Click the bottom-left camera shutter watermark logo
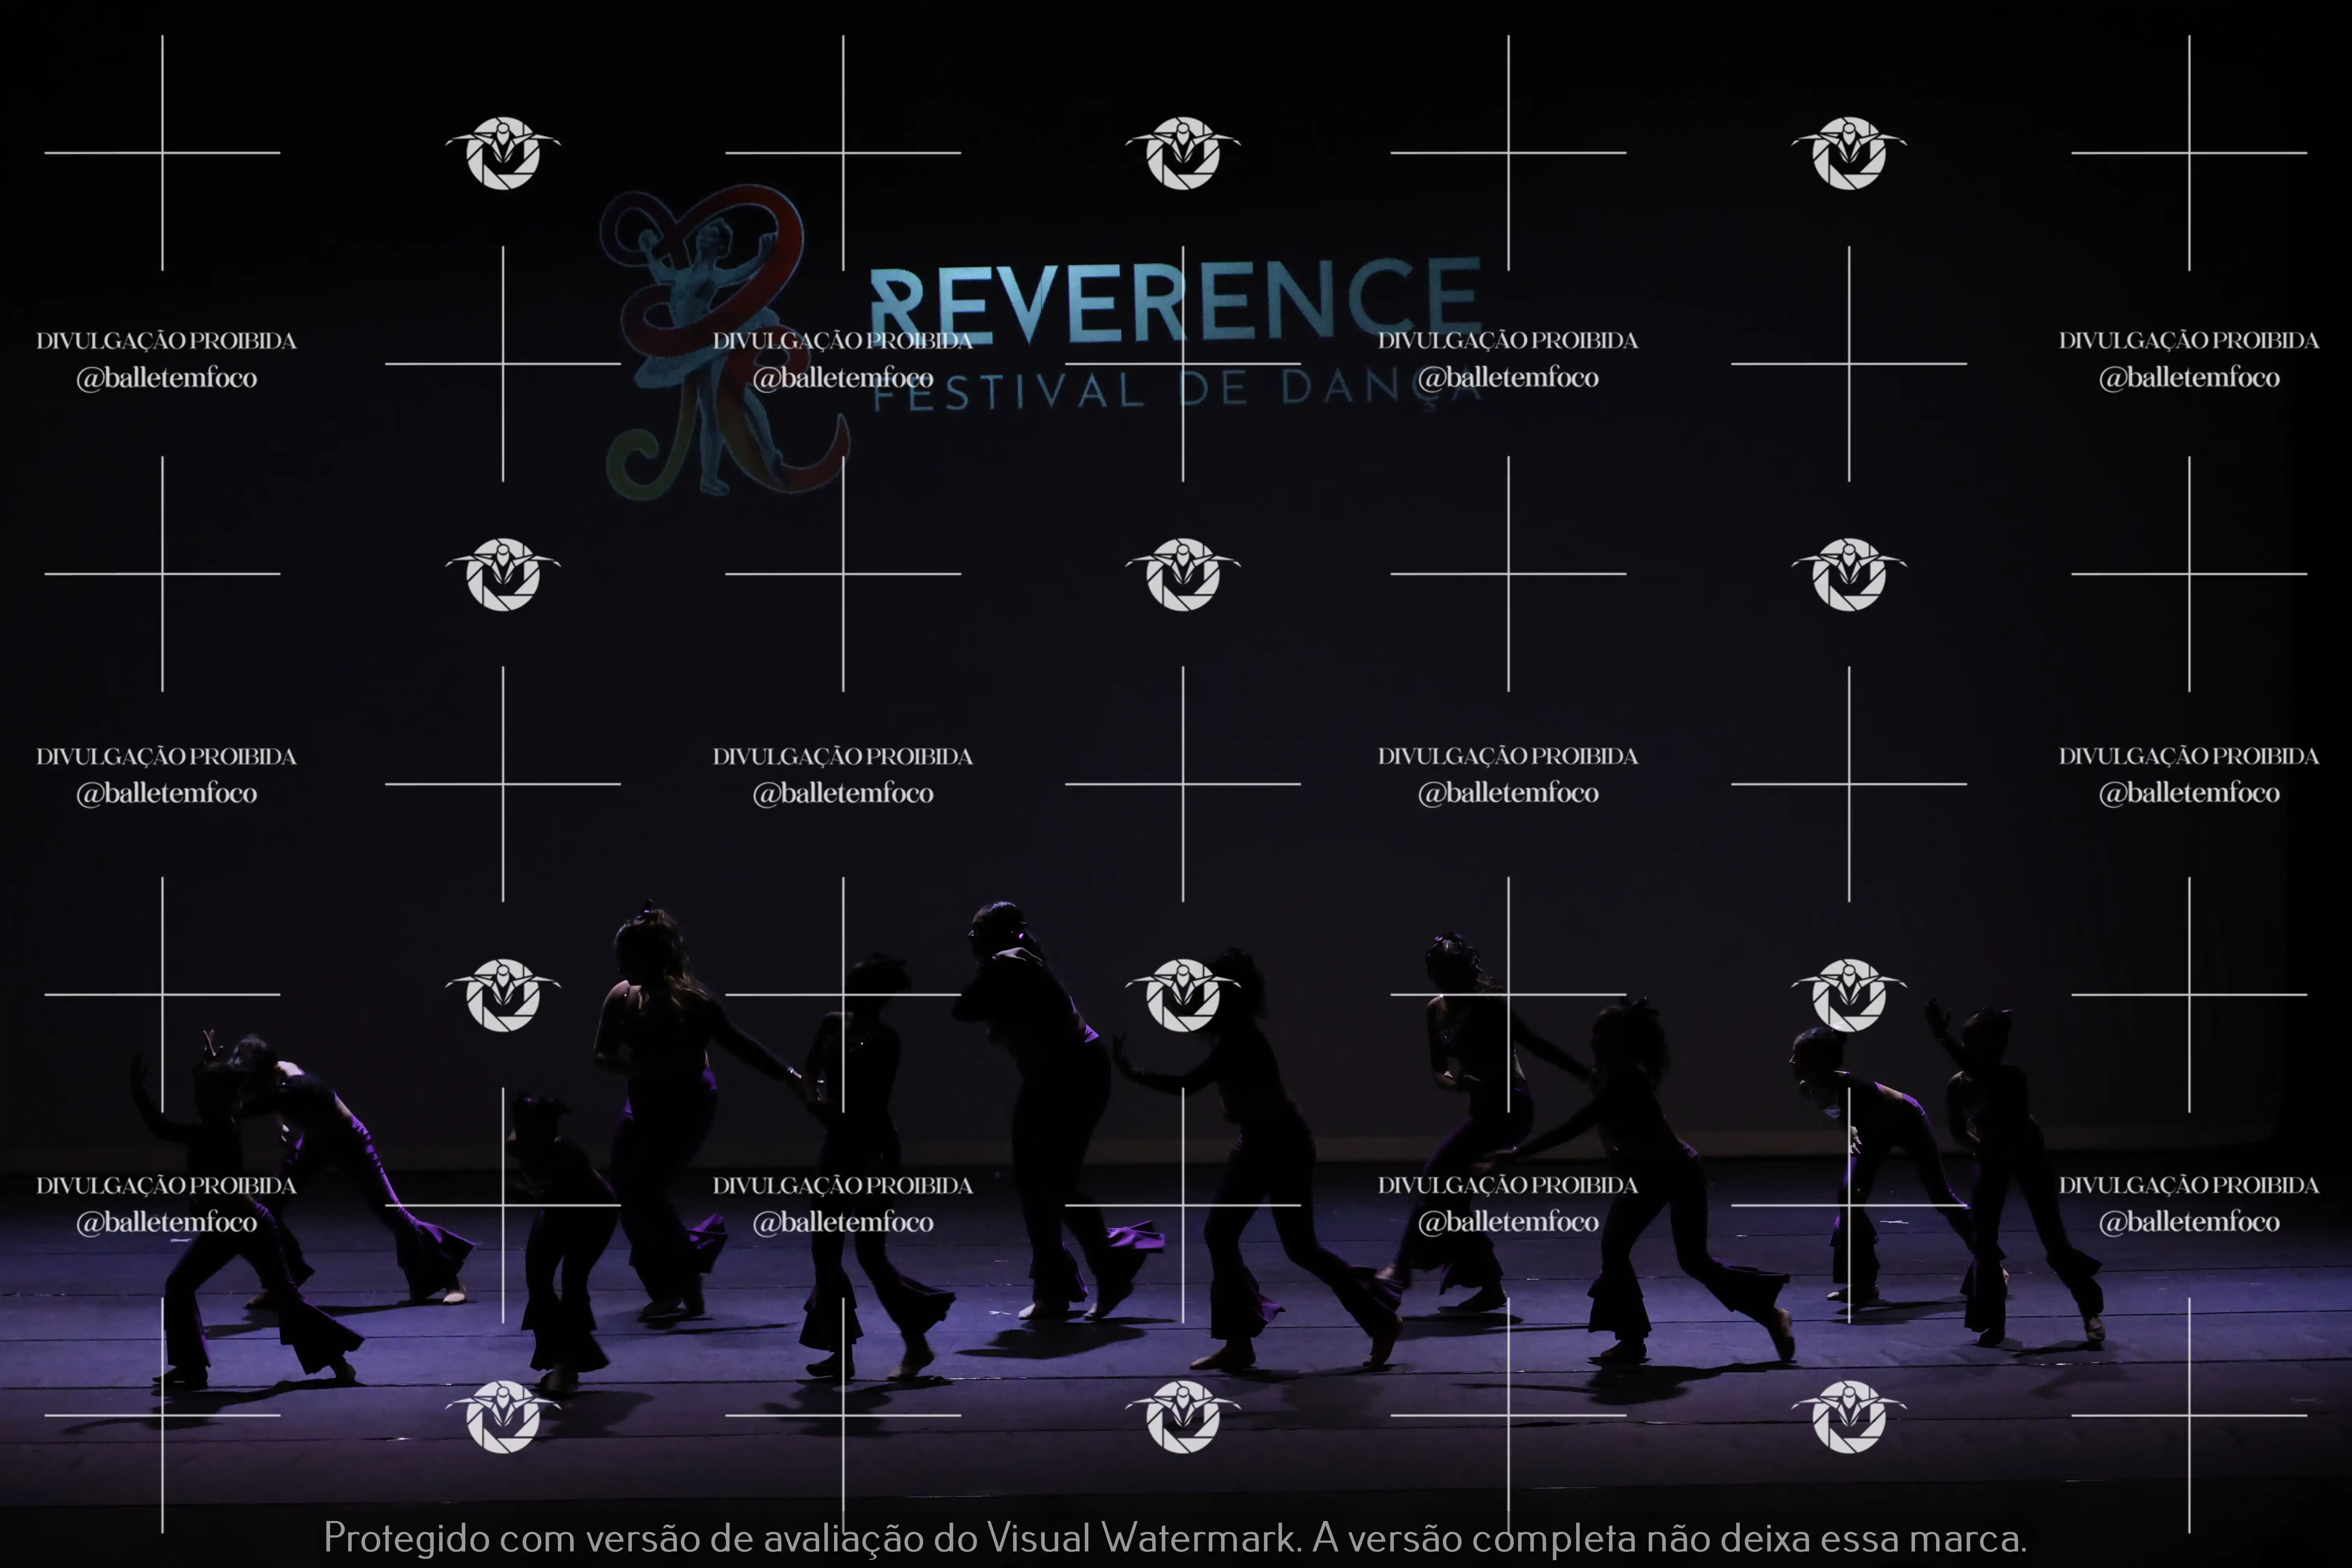Image resolution: width=2352 pixels, height=1568 pixels. [x=503, y=1416]
